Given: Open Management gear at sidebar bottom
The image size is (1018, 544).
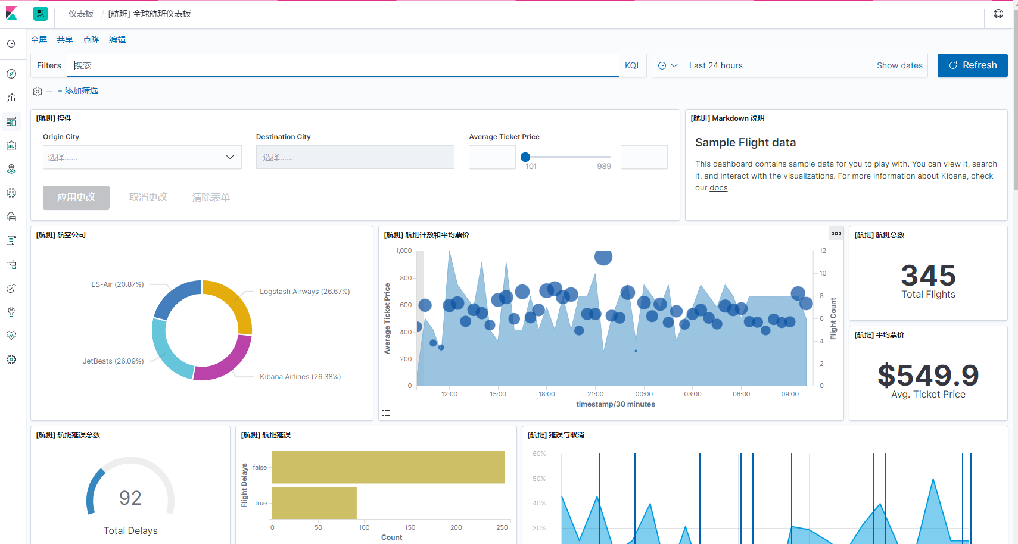Looking at the screenshot, I should 11,359.
